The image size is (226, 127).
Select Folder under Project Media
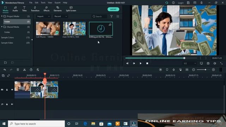pyautogui.click(x=17, y=22)
